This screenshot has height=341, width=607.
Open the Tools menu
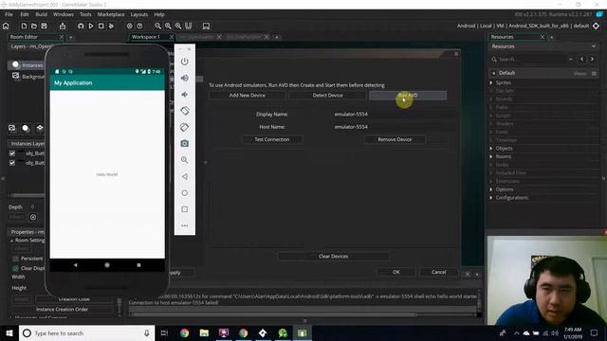(x=85, y=14)
